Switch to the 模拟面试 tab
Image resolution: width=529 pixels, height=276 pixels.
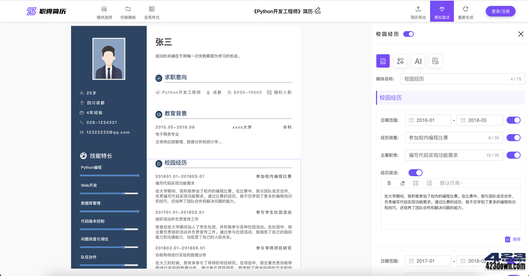point(442,11)
